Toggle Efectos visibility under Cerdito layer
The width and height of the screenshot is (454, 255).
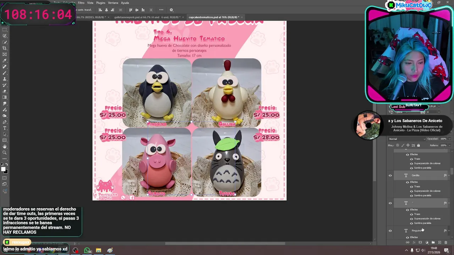[x=407, y=182]
